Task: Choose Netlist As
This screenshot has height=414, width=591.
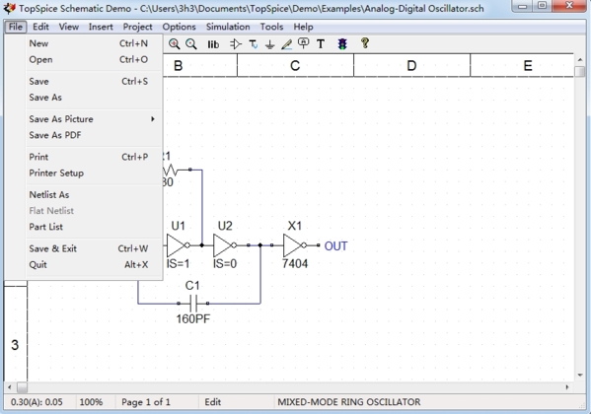Action: tap(95, 195)
